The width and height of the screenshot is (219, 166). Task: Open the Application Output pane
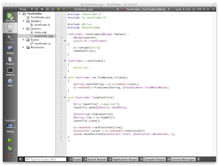(124, 159)
